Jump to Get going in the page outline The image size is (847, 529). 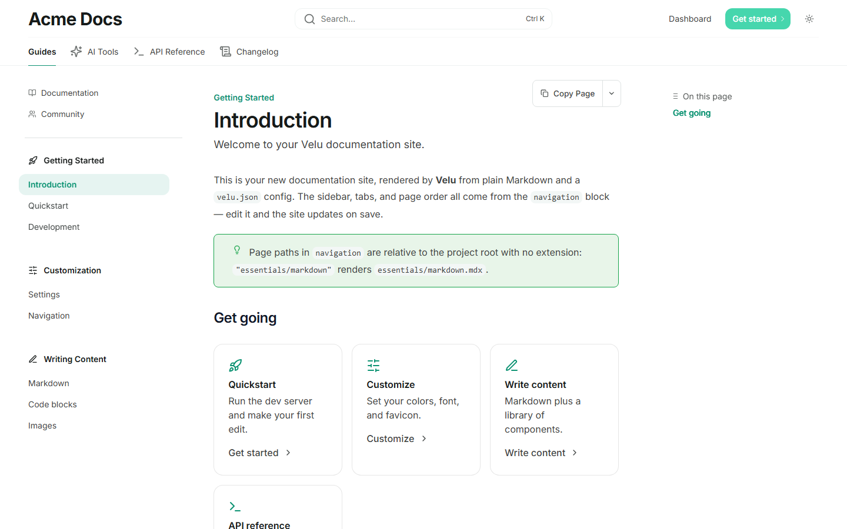pos(692,113)
